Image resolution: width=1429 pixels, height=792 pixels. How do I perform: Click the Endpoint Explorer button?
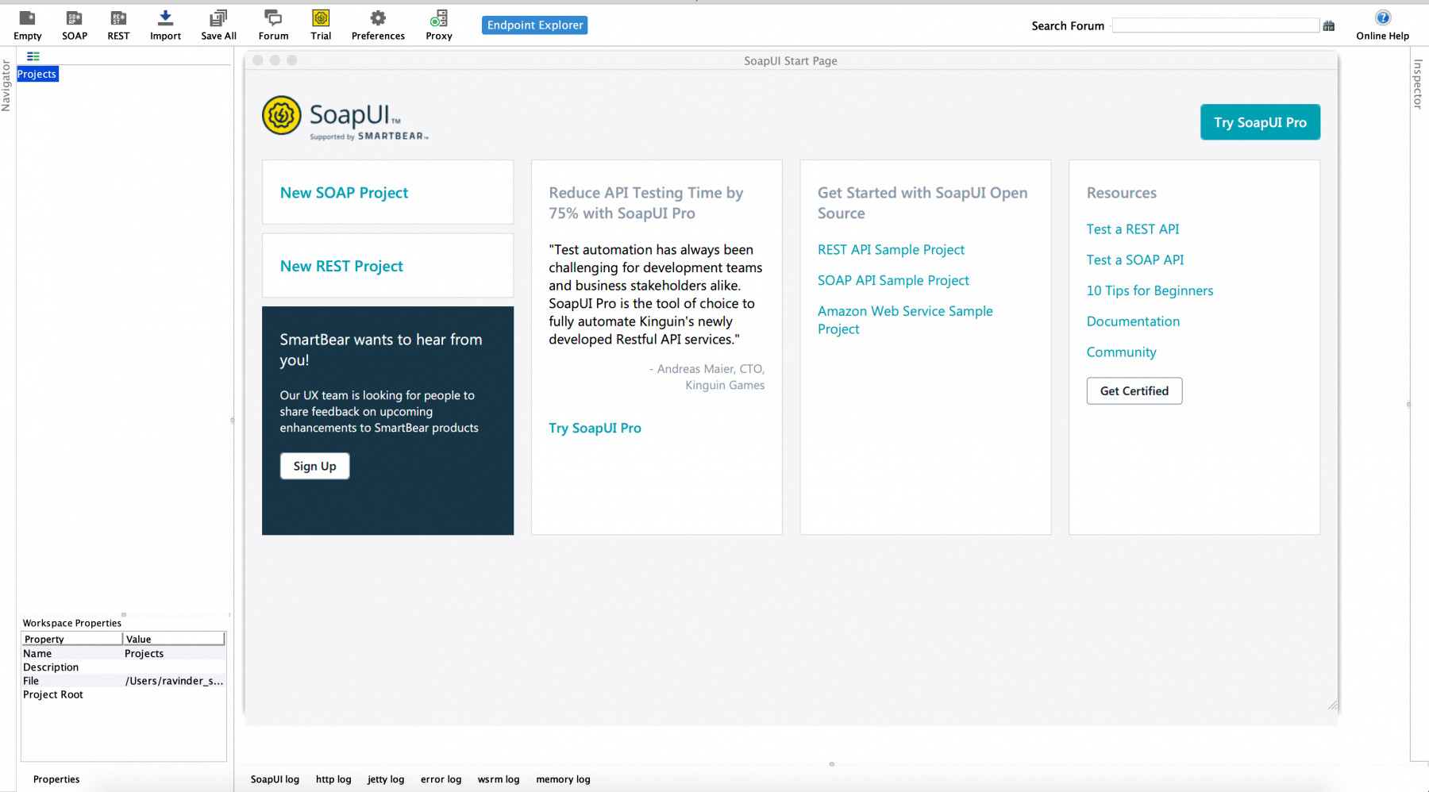[534, 25]
